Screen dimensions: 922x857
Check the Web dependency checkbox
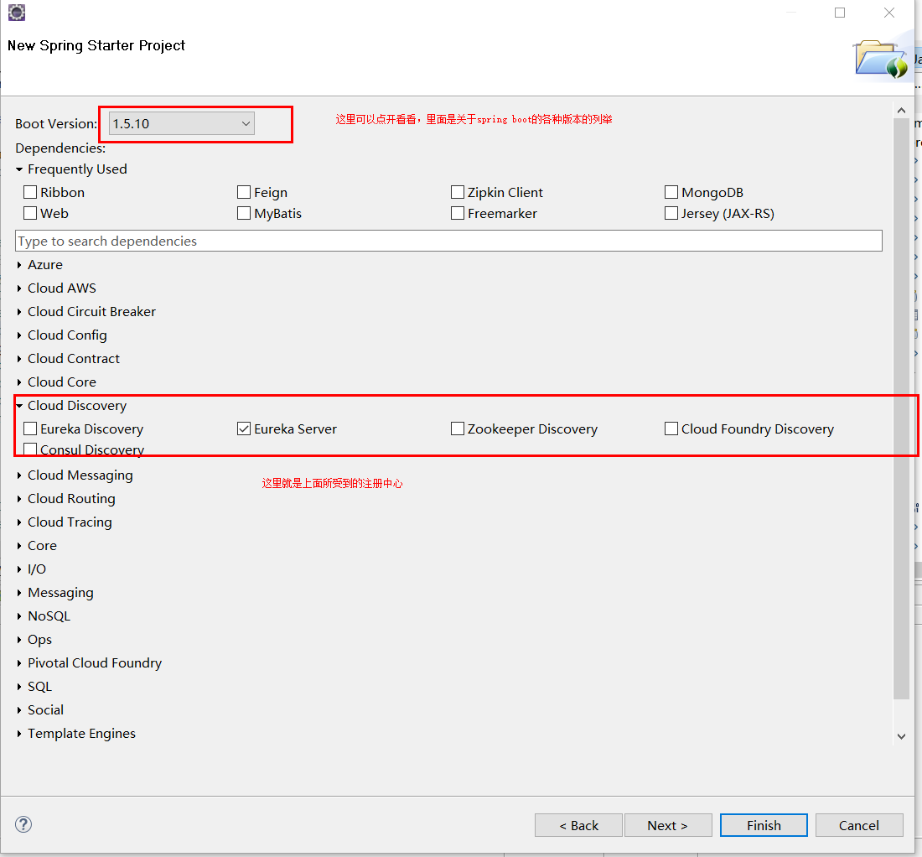30,212
